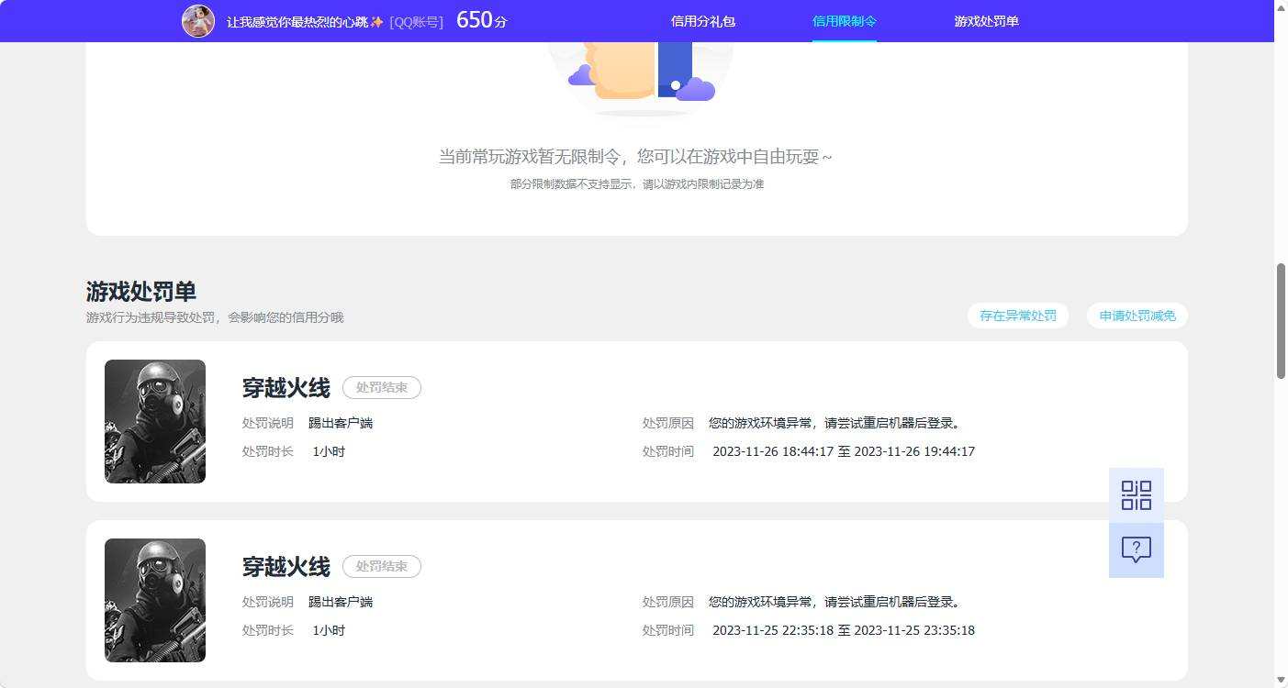This screenshot has width=1288, height=688.
Task: Click the [QQ账号] label
Action: pos(416,21)
